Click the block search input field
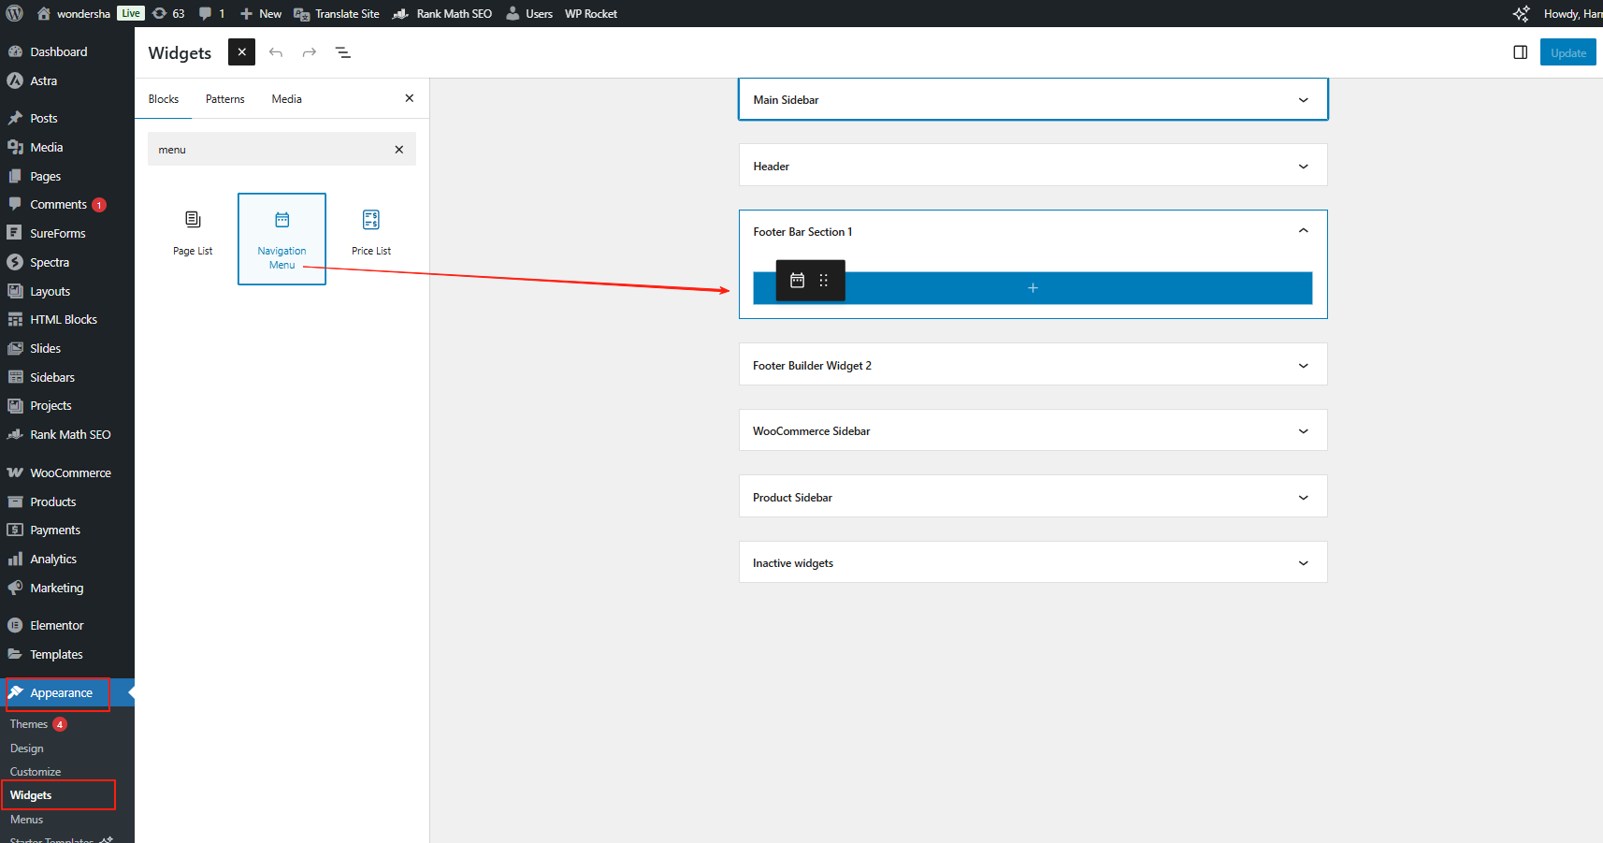The width and height of the screenshot is (1603, 843). 271,150
